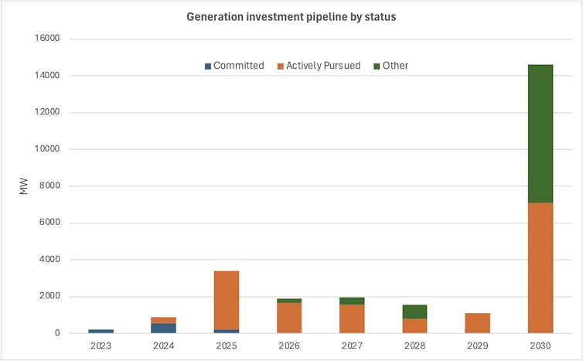Select the 16000 value on the vertical axis
This screenshot has width=583, height=361.
coord(49,39)
